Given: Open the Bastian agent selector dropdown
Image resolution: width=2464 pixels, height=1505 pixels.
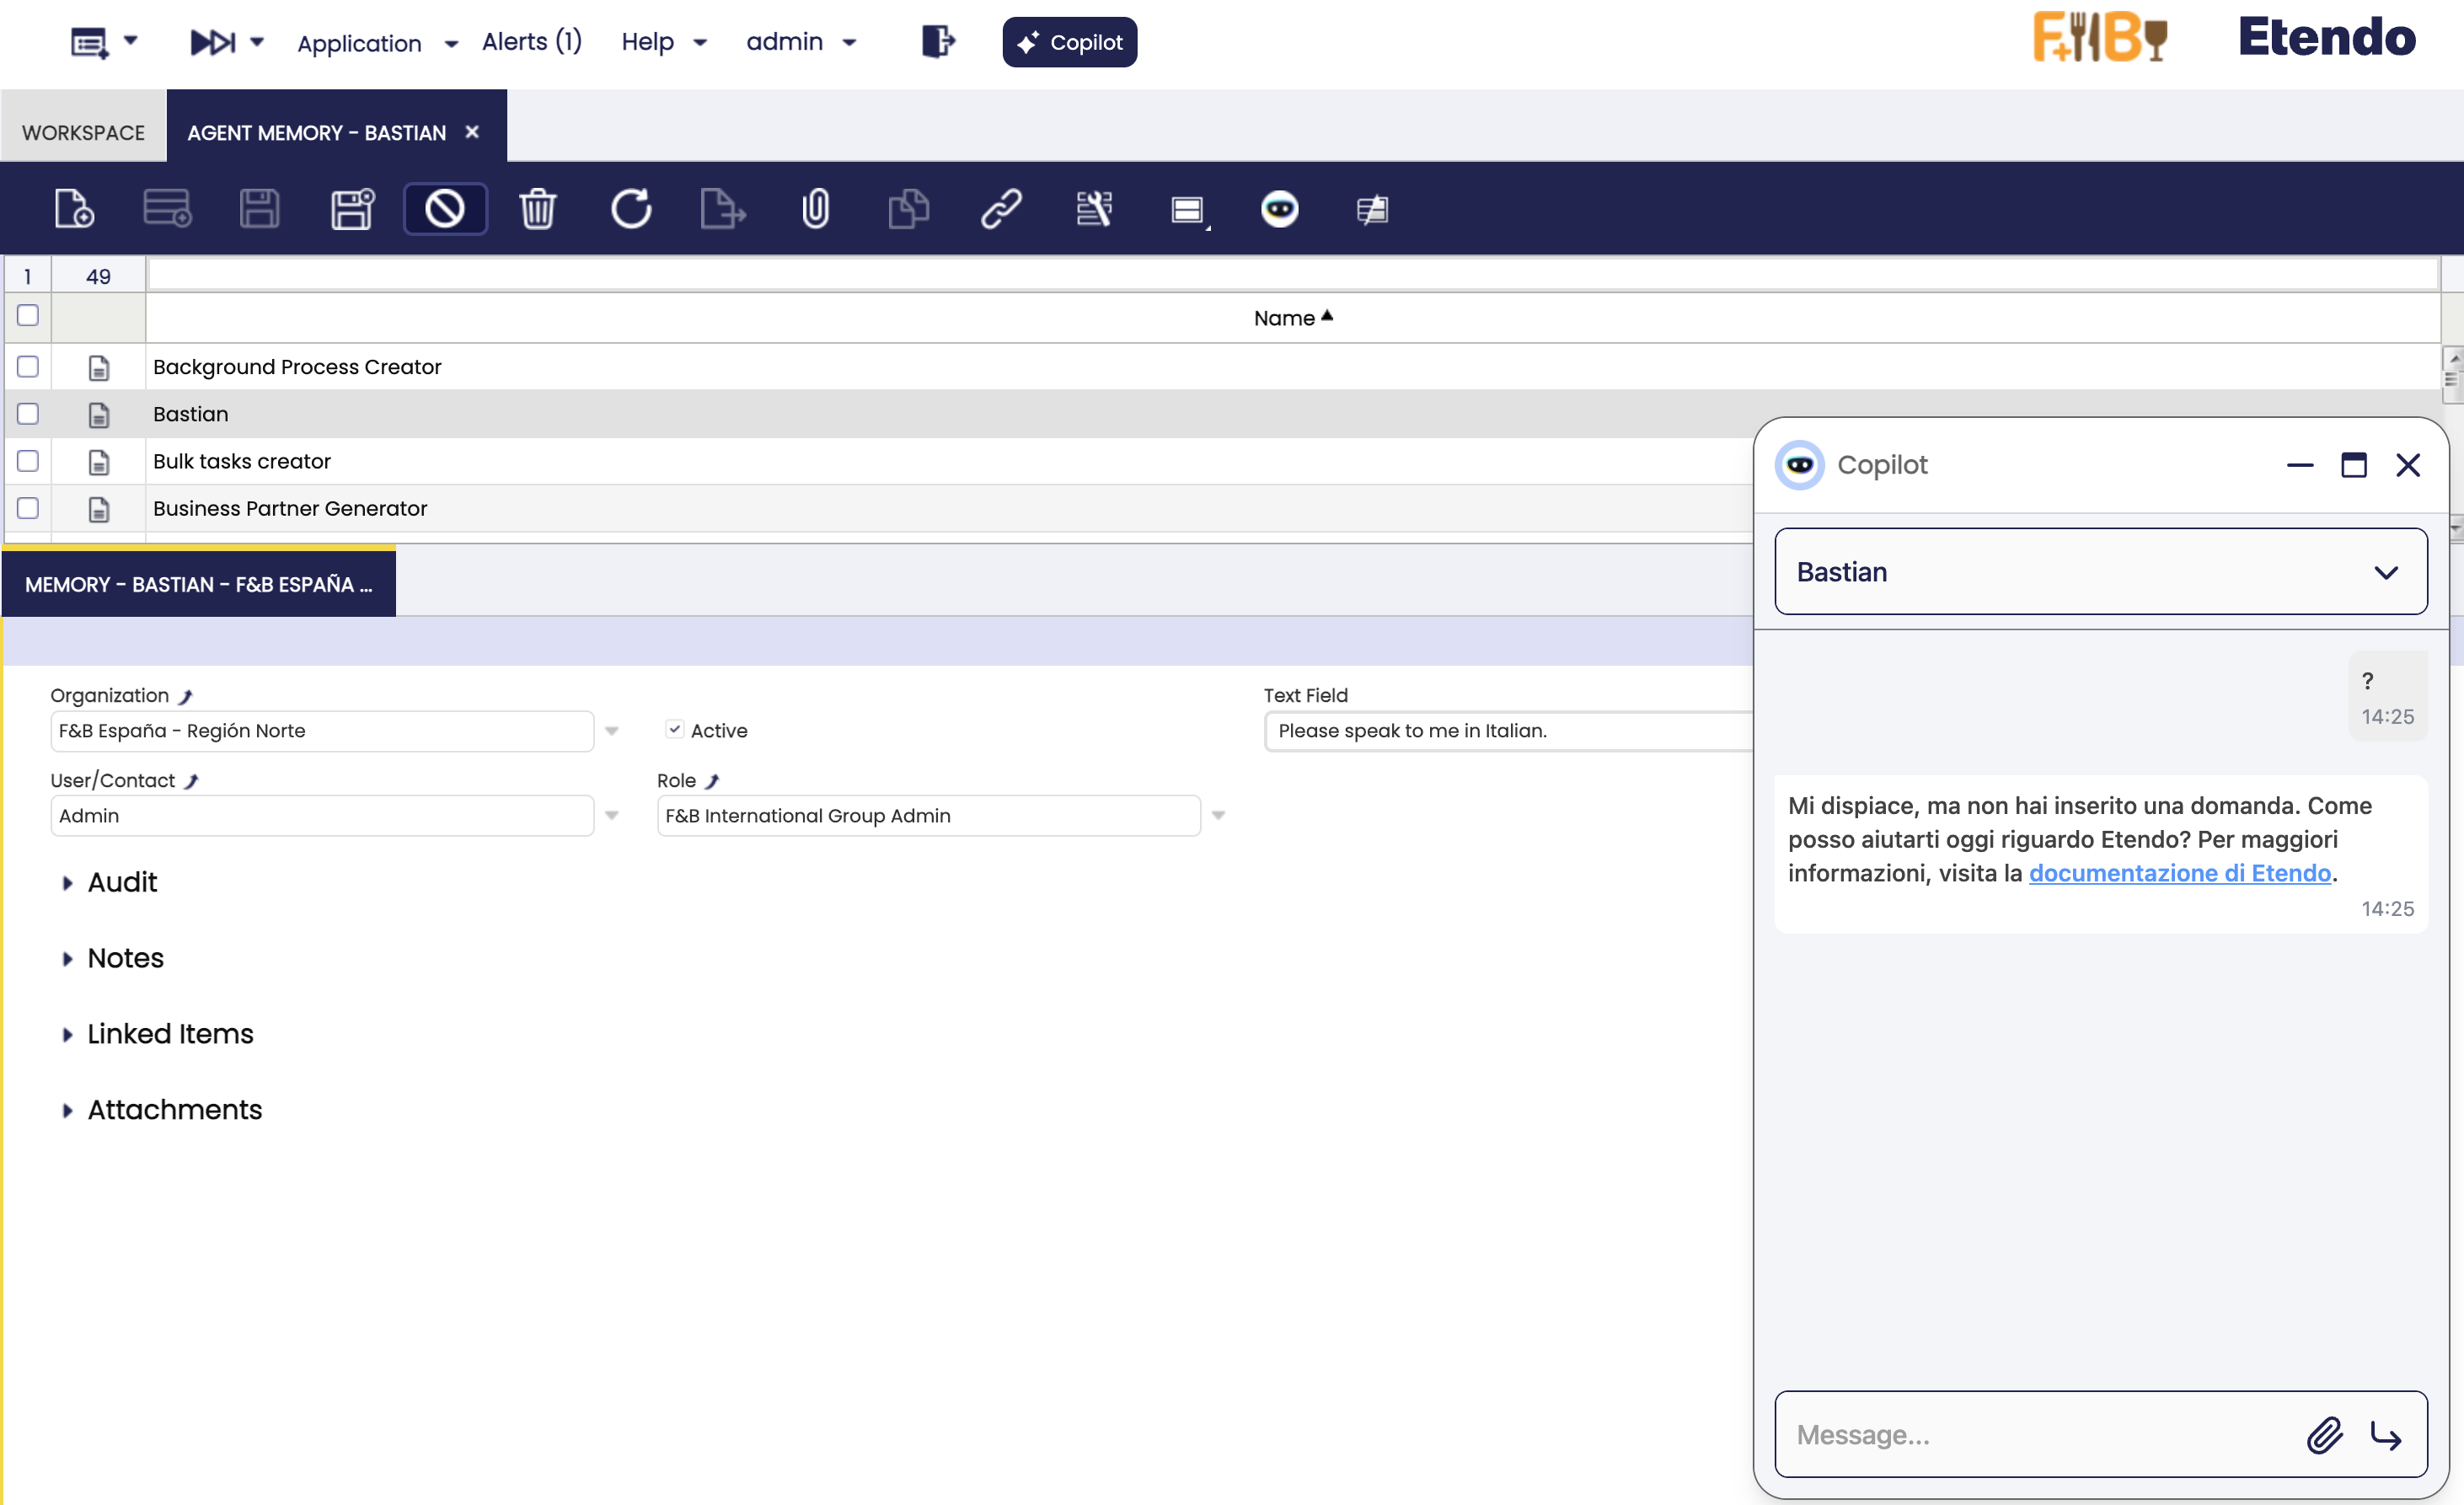Looking at the screenshot, I should (x=2100, y=572).
